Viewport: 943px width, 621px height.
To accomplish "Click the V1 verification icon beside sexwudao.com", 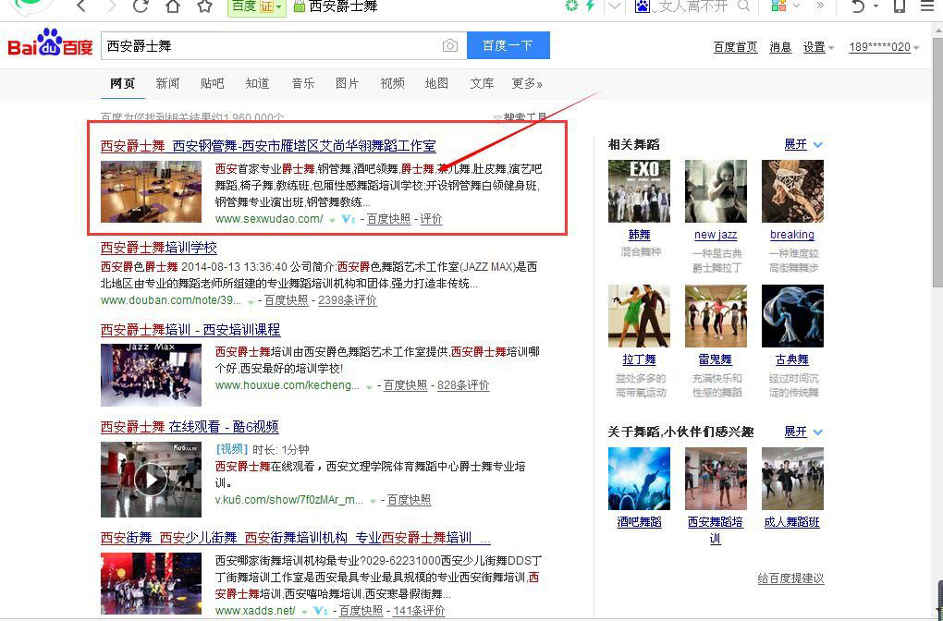I will 349,219.
